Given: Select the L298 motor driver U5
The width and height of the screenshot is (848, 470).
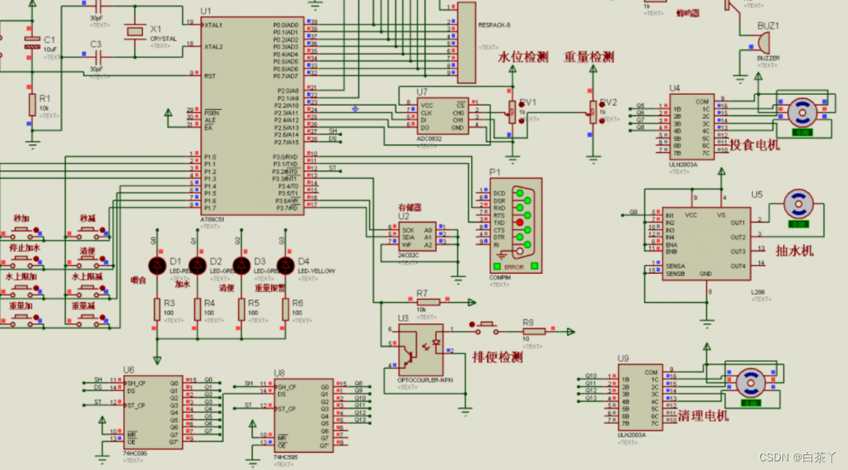Looking at the screenshot, I should (707, 244).
